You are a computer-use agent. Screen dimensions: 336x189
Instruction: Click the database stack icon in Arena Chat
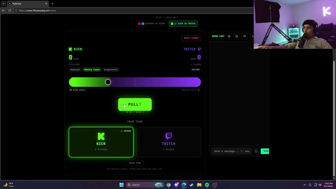pyautogui.click(x=244, y=36)
